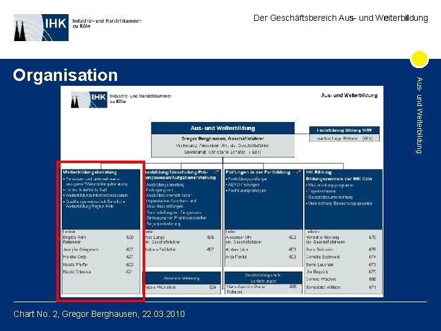Click the large IHK Köln logo in header
The height and width of the screenshot is (331, 441).
[42, 28]
